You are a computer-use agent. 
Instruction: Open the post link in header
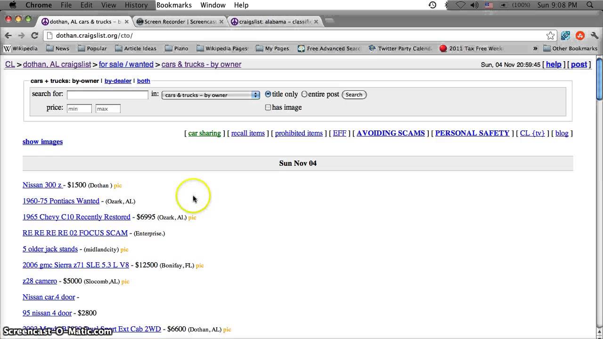(x=579, y=65)
